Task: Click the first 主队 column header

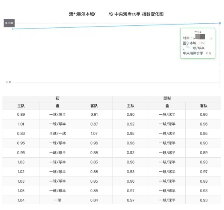Action: [x=21, y=106]
